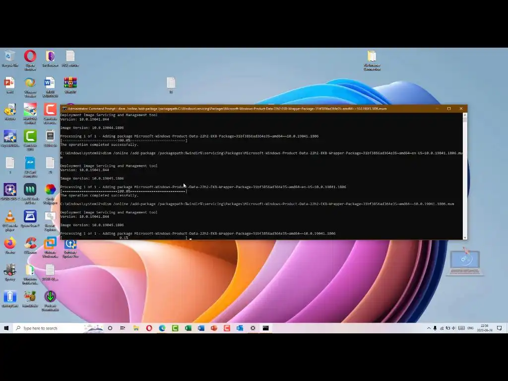Open the Start menu

[x=6, y=328]
